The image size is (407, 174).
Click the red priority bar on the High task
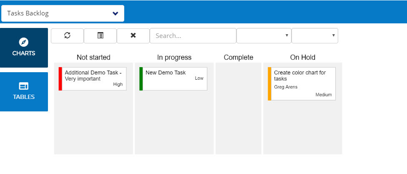click(60, 78)
